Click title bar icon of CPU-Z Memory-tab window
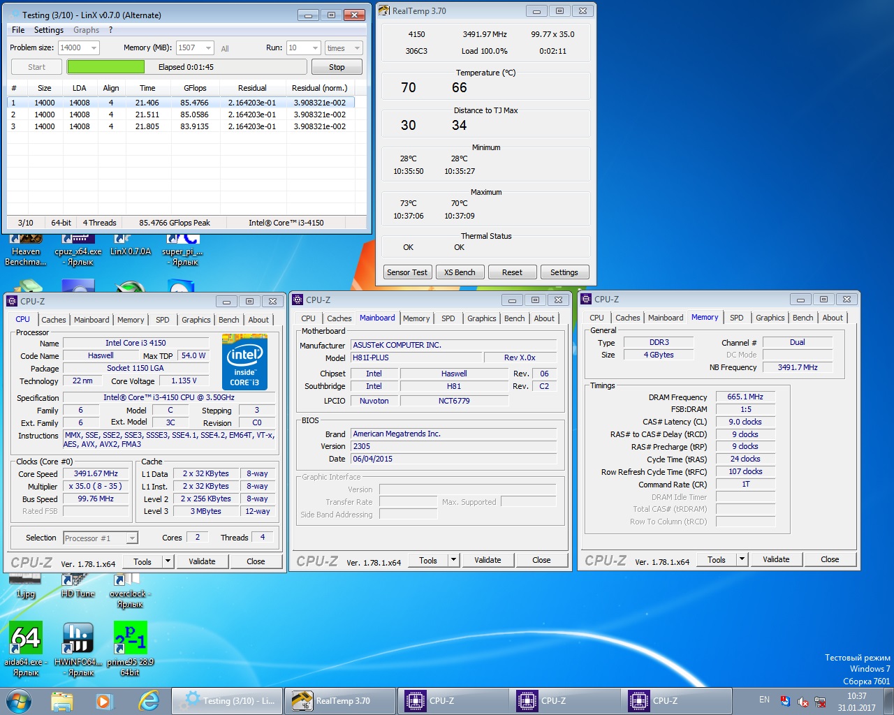894x715 pixels. pyautogui.click(x=587, y=299)
